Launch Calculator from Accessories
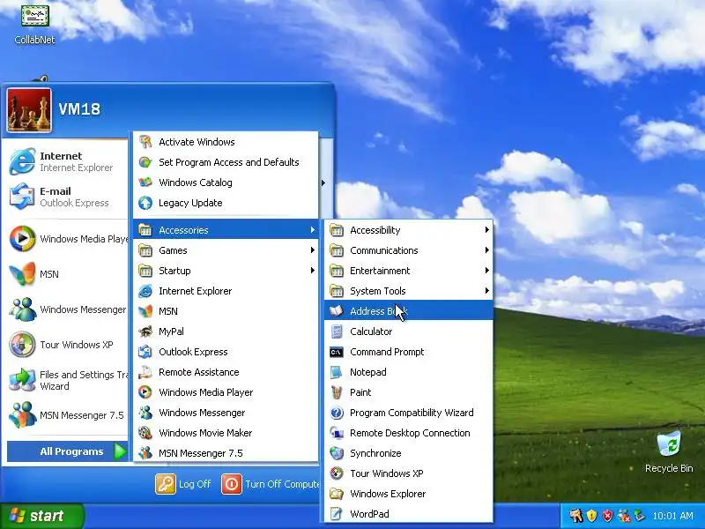Screen dimensions: 705x529 pos(408,332)
